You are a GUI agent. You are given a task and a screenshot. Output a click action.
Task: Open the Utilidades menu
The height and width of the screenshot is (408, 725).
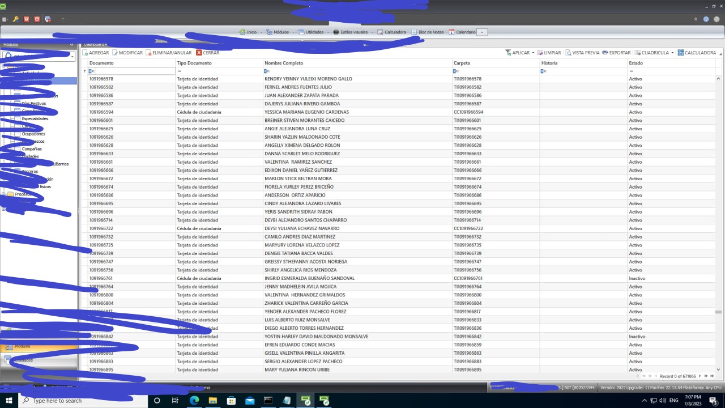click(x=311, y=32)
